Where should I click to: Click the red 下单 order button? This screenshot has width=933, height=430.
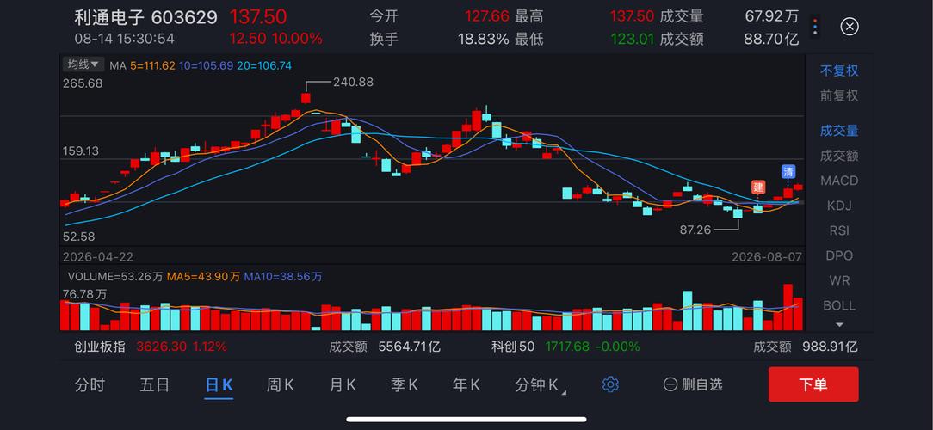point(813,384)
